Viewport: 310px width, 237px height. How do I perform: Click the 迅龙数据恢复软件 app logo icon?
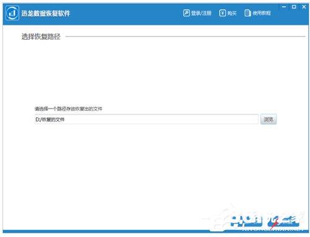tap(12, 13)
